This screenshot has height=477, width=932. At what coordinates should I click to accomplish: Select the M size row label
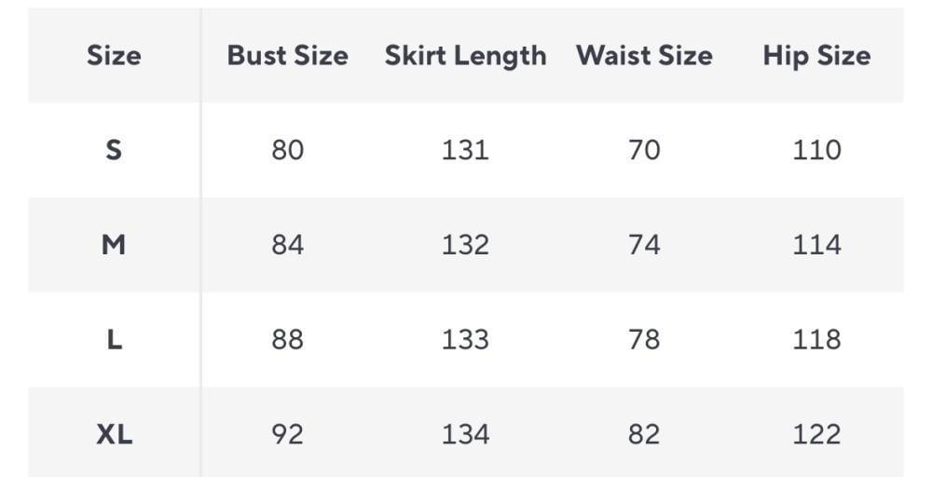point(114,245)
